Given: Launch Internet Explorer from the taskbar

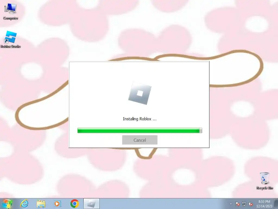Looking at the screenshot, I should 24,204.
